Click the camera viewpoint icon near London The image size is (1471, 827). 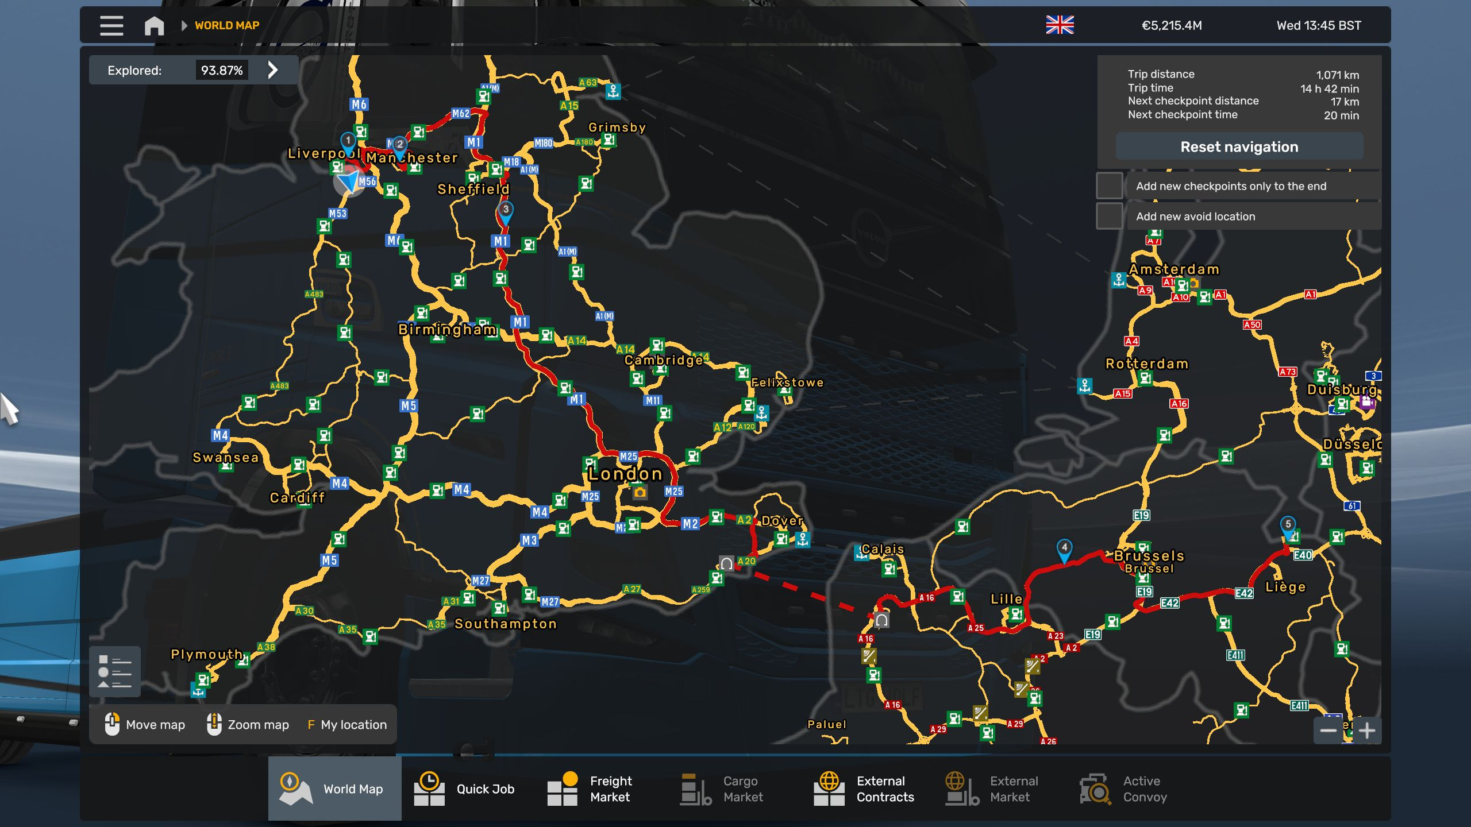tap(640, 493)
